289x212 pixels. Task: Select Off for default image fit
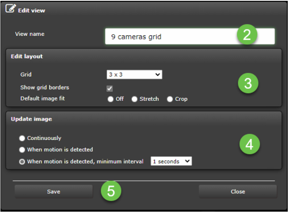110,99
